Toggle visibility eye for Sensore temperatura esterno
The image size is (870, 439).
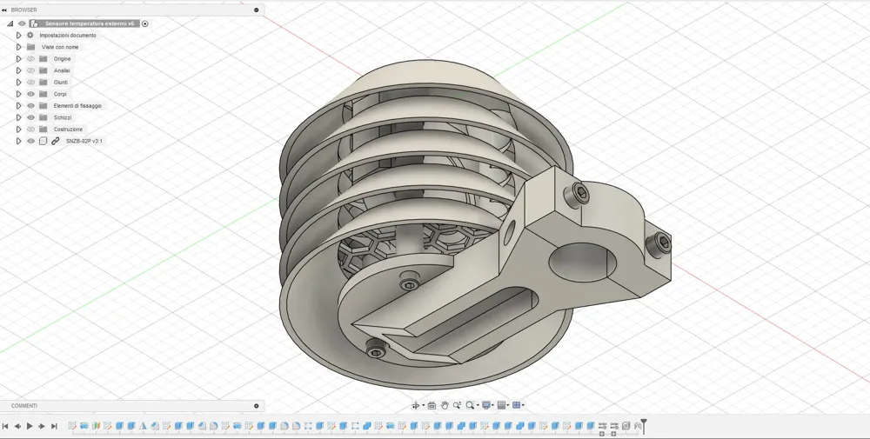23,23
